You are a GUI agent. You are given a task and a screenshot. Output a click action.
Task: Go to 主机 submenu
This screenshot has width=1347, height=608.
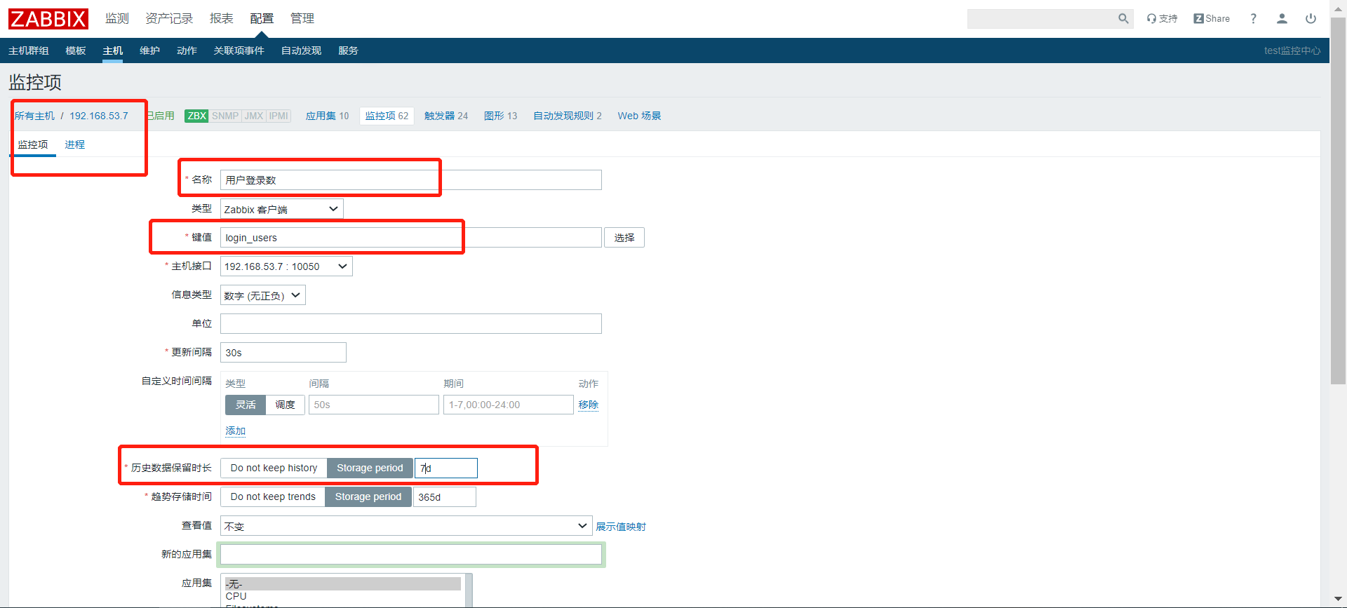point(112,50)
